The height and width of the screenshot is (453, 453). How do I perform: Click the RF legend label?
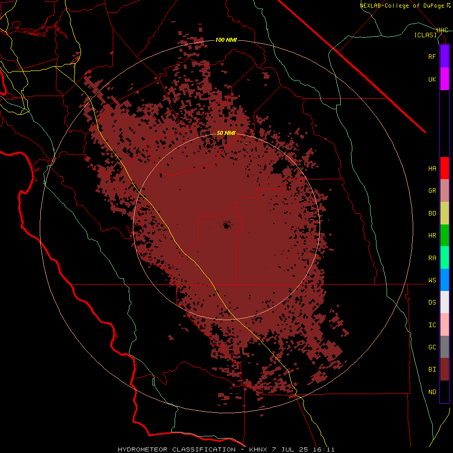point(432,56)
